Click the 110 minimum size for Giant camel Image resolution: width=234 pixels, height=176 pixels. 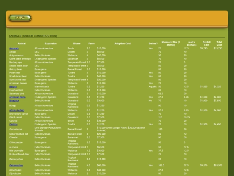160,117
